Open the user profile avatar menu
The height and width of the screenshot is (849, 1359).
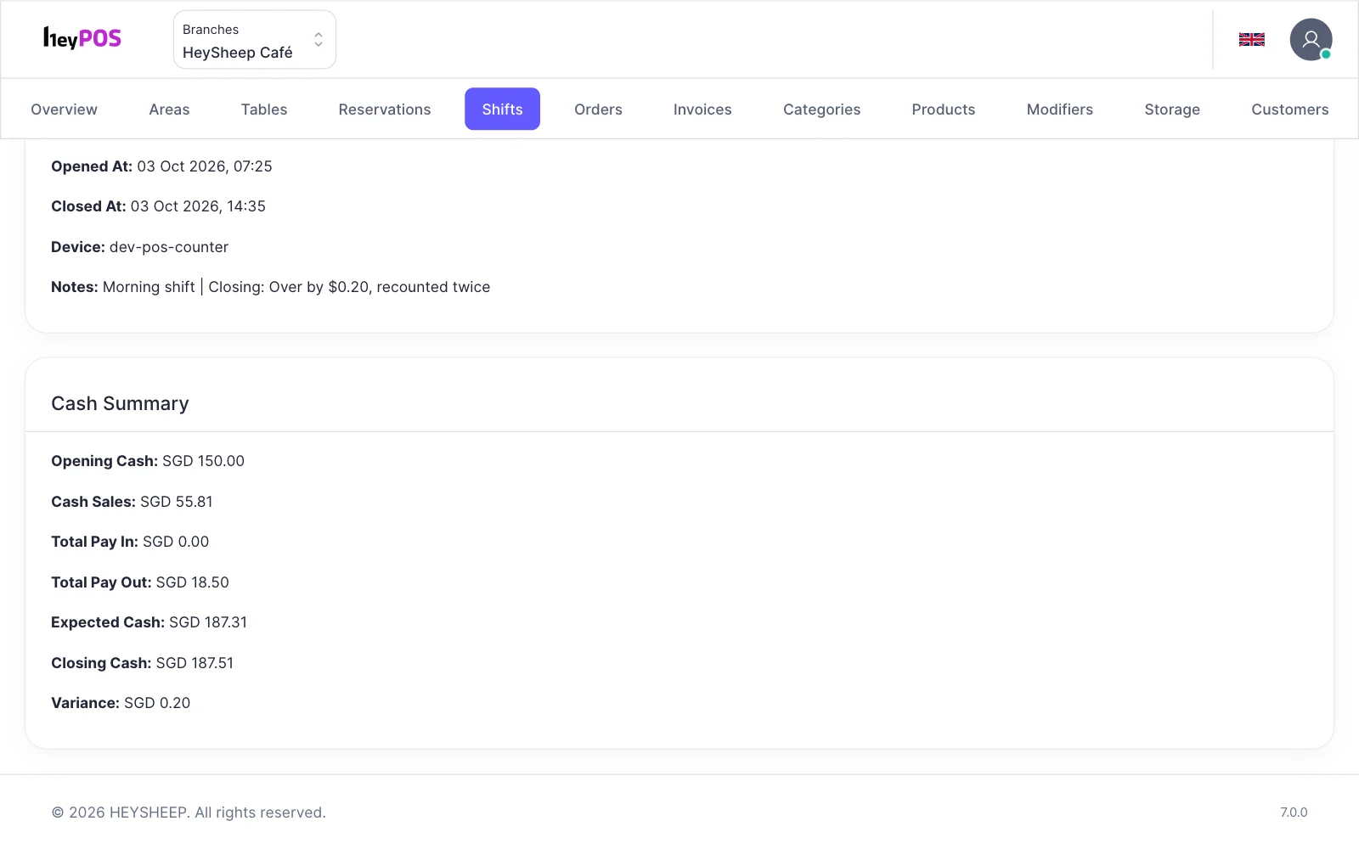click(x=1311, y=39)
